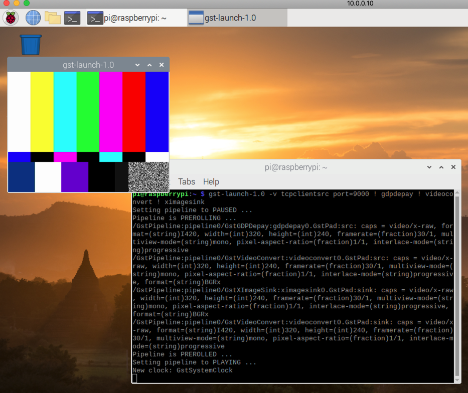This screenshot has height=393, width=468.
Task: Minimize the gst-launch-1.0 video window
Action: coord(137,65)
